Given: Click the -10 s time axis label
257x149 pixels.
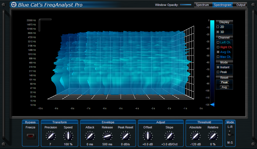Looking at the screenshot, I should click(x=40, y=109).
